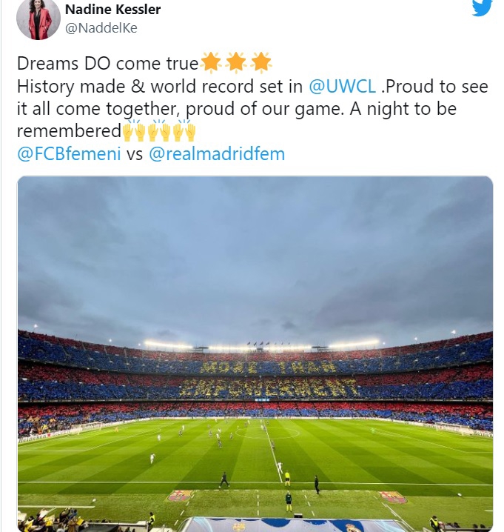Open the @realmadridfem mention
The height and width of the screenshot is (532, 504).
(217, 154)
